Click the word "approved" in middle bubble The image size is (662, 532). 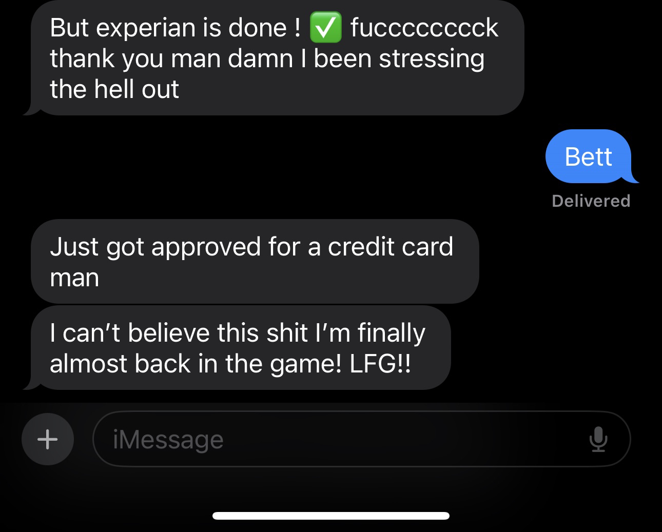pos(206,248)
